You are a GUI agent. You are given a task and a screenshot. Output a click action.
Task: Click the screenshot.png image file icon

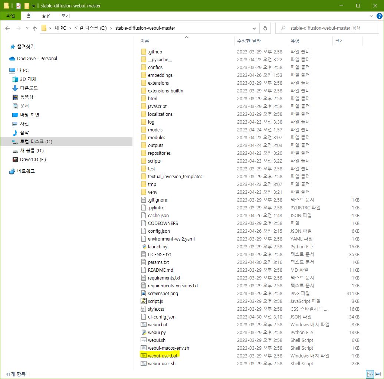tap(144, 293)
